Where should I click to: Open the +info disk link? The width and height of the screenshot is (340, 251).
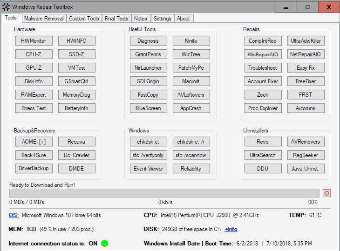point(231,229)
